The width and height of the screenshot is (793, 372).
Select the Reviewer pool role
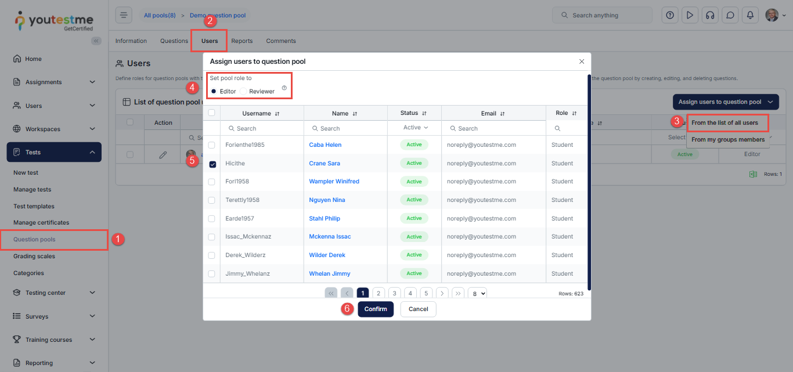point(244,91)
